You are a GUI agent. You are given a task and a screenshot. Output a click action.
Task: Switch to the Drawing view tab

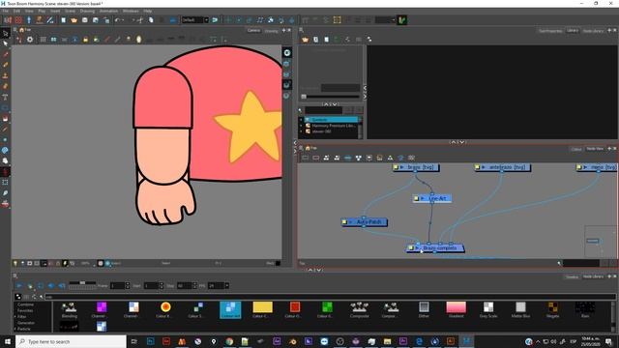tap(271, 30)
